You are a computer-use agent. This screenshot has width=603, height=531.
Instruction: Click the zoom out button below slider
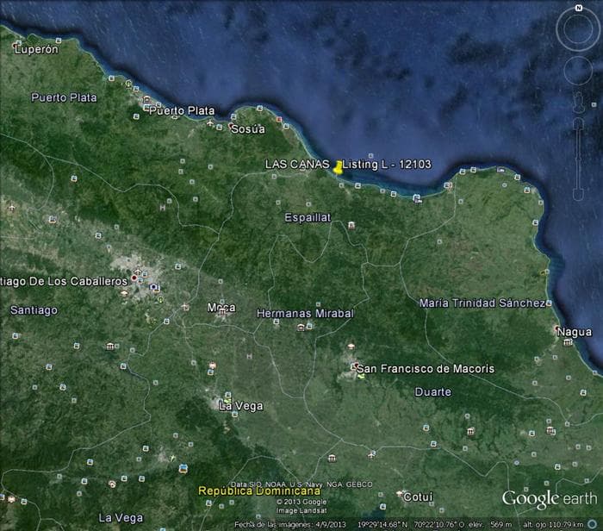[578, 197]
